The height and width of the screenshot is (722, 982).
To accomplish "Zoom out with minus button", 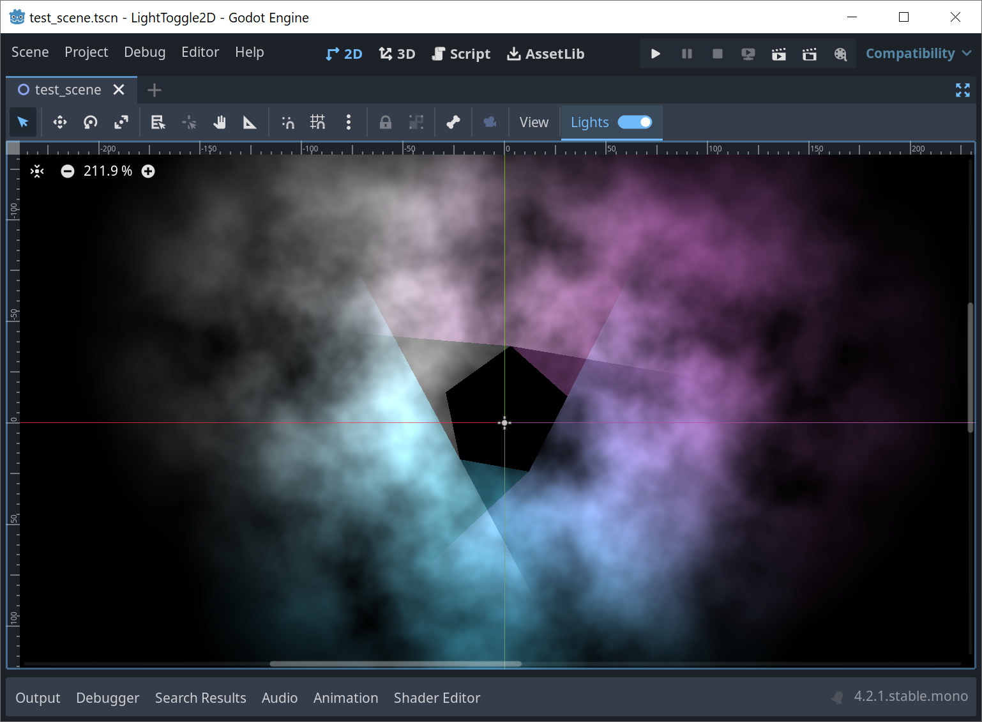I will point(68,171).
